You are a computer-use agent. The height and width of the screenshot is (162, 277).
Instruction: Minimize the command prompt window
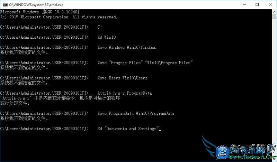[x=244, y=5]
